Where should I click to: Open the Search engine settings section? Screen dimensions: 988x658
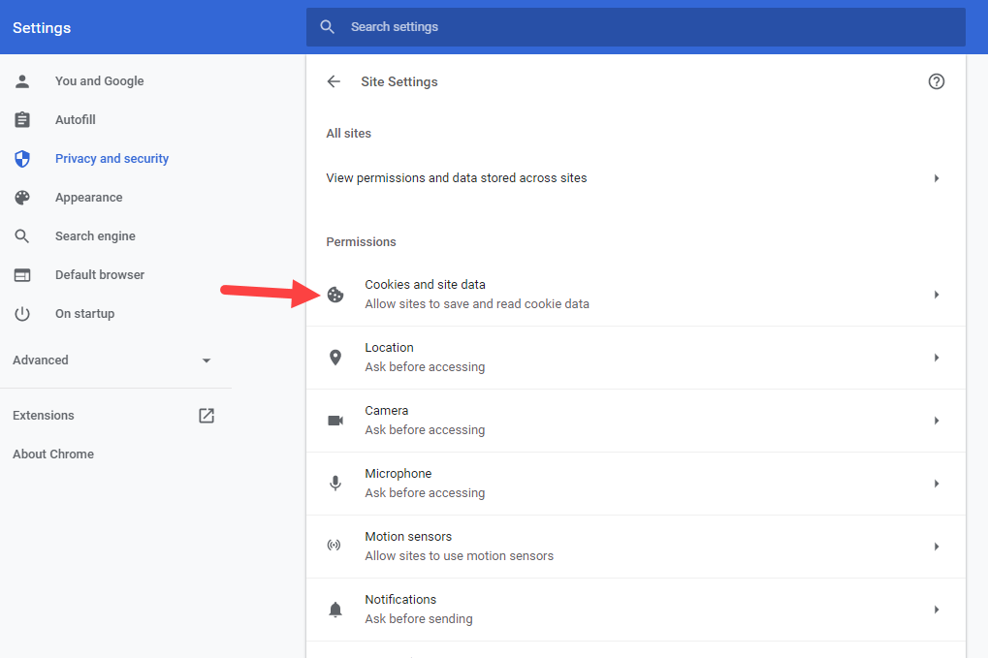tap(95, 235)
